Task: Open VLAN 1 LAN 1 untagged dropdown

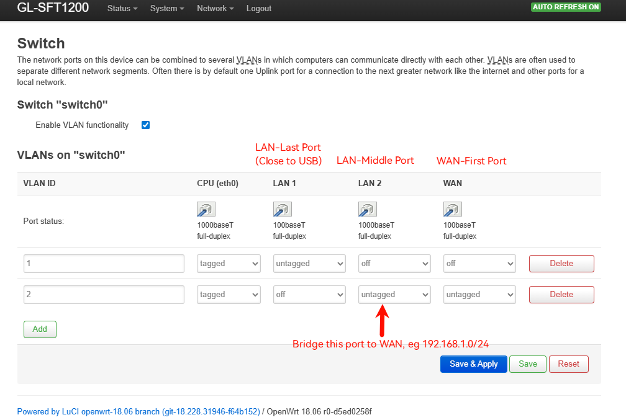Action: tap(309, 264)
